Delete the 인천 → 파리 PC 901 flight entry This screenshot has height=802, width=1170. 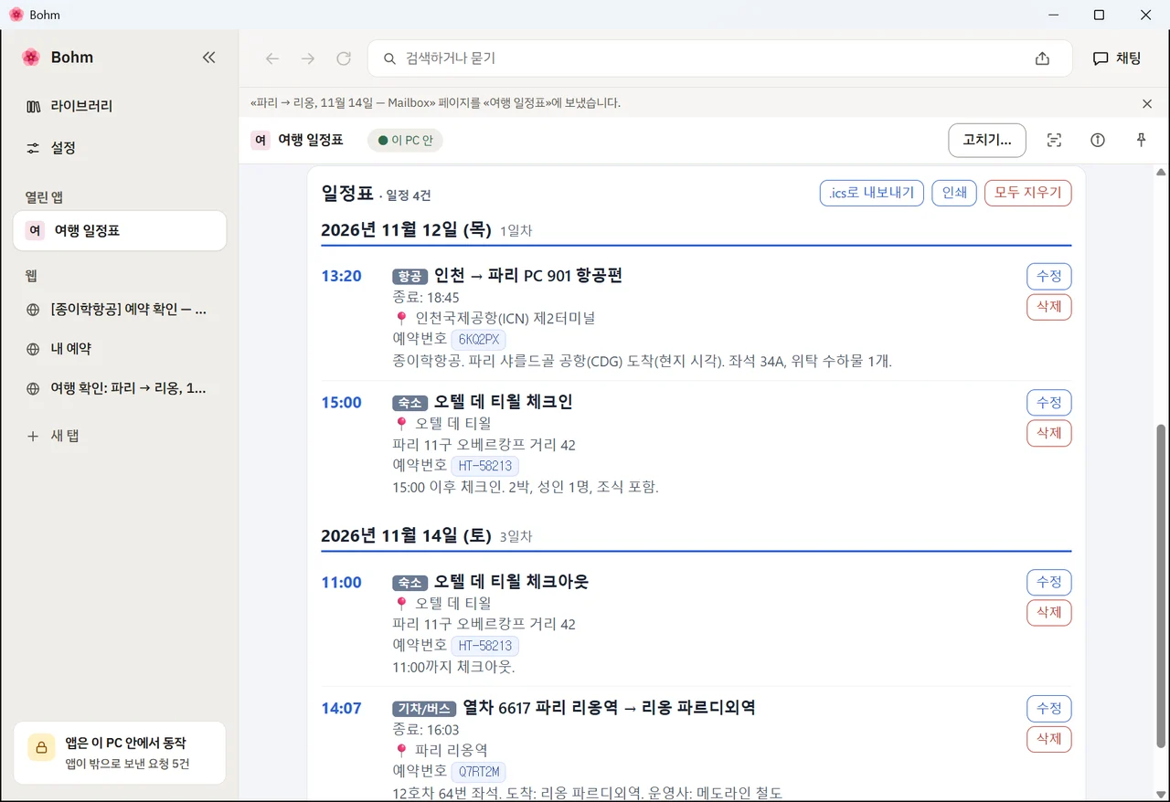pos(1049,307)
